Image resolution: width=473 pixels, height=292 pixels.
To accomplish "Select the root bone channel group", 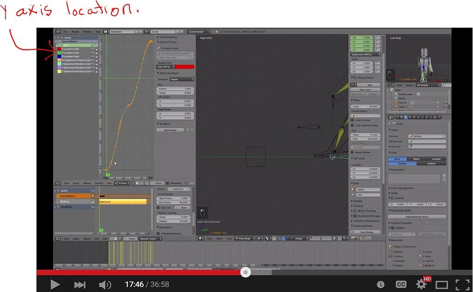I will coord(77,45).
